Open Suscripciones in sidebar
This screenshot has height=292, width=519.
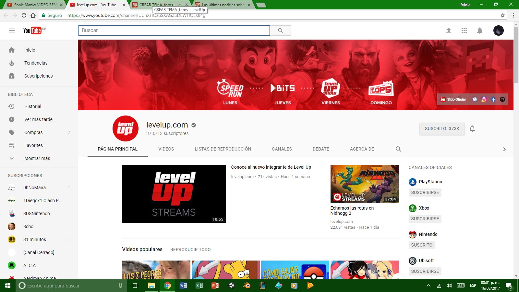tap(39, 76)
